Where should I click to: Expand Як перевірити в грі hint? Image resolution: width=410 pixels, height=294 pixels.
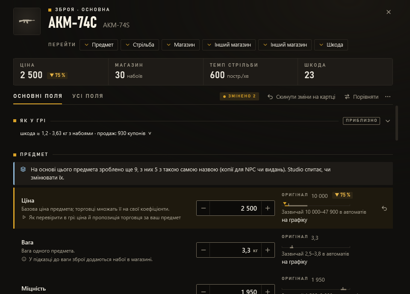[x=101, y=218]
